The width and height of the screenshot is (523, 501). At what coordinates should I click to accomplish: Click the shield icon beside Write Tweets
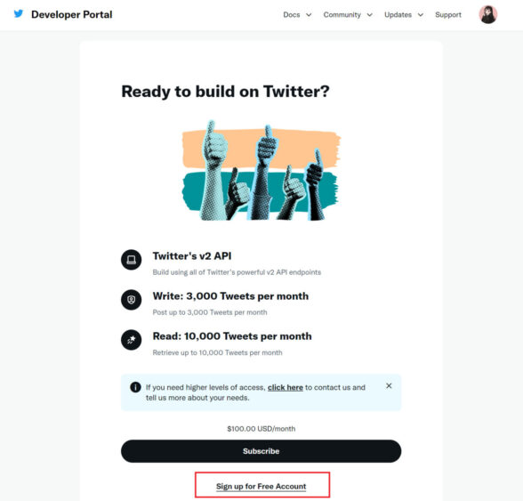pyautogui.click(x=131, y=299)
